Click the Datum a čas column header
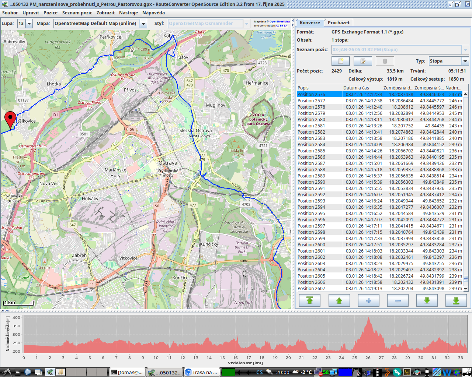The height and width of the screenshot is (377, 472). [x=356, y=88]
